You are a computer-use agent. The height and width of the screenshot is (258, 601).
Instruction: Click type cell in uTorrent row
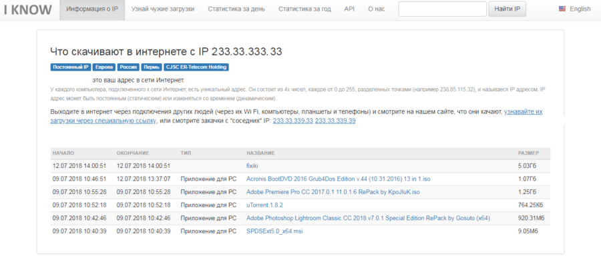pyautogui.click(x=208, y=205)
